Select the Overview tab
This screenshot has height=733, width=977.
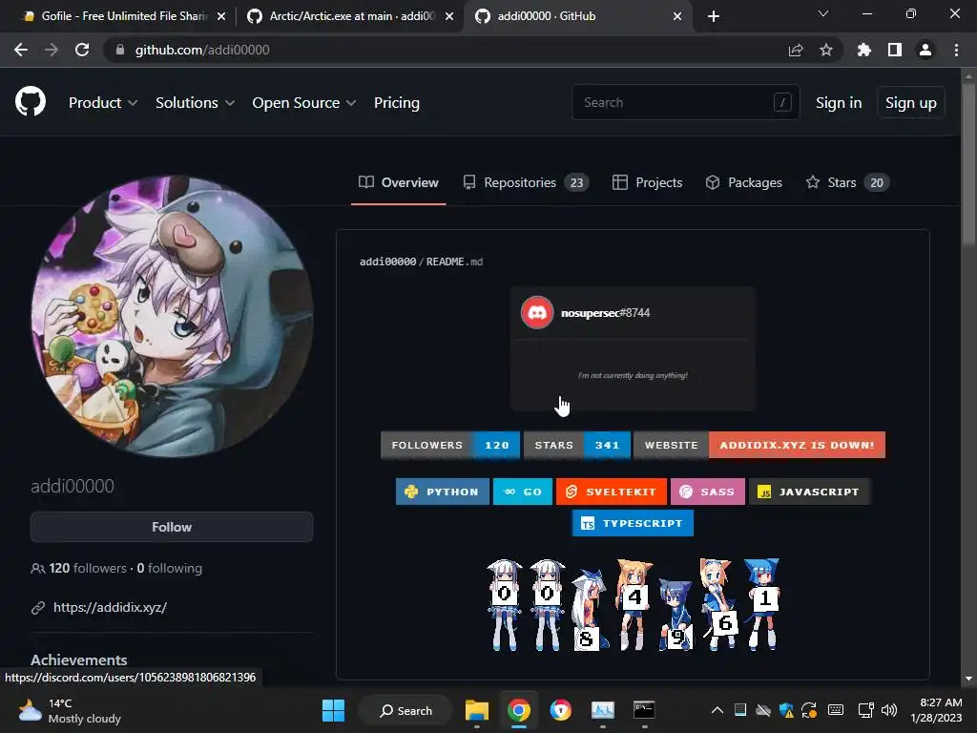click(x=398, y=182)
